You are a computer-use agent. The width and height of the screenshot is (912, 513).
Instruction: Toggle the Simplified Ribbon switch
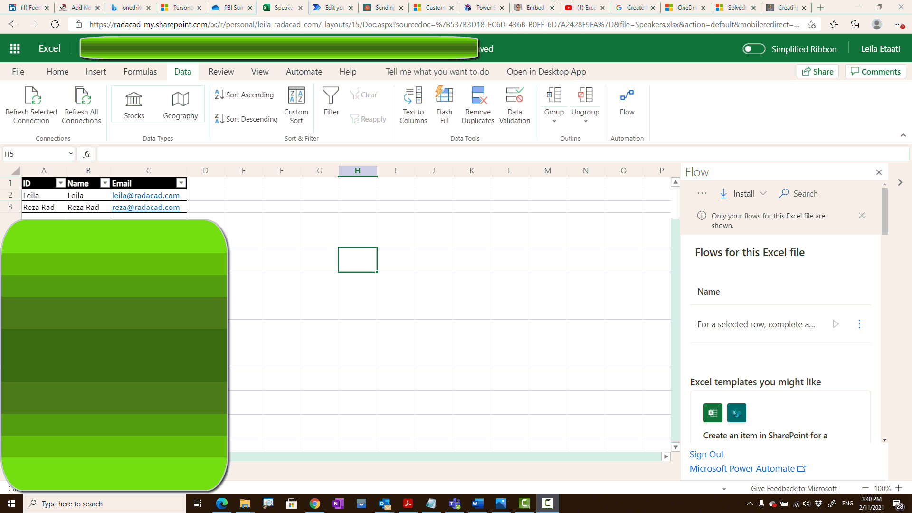tap(754, 49)
